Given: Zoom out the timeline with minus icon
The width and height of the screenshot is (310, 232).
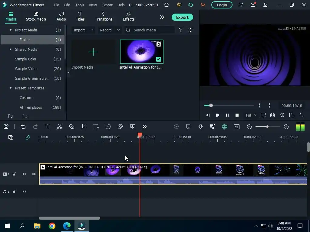Looking at the screenshot, I should pos(249,127).
